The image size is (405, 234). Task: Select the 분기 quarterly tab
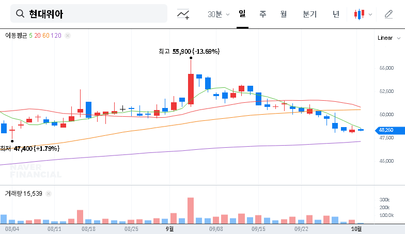click(310, 14)
